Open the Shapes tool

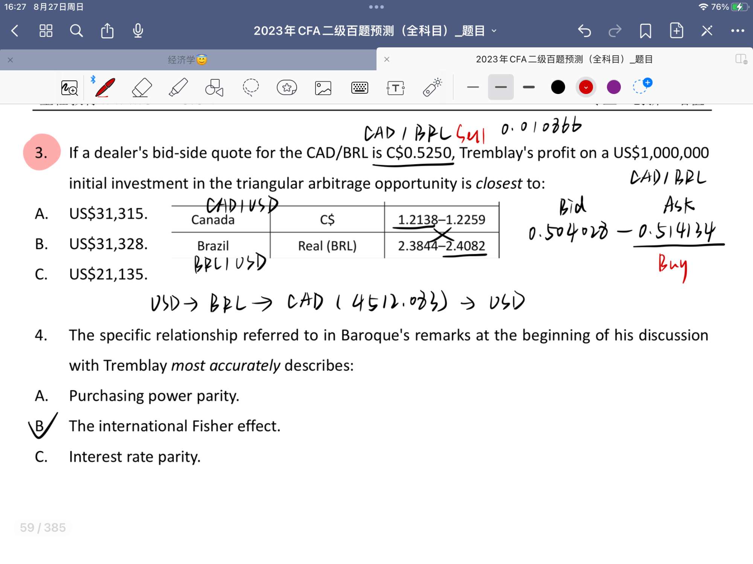pos(214,88)
